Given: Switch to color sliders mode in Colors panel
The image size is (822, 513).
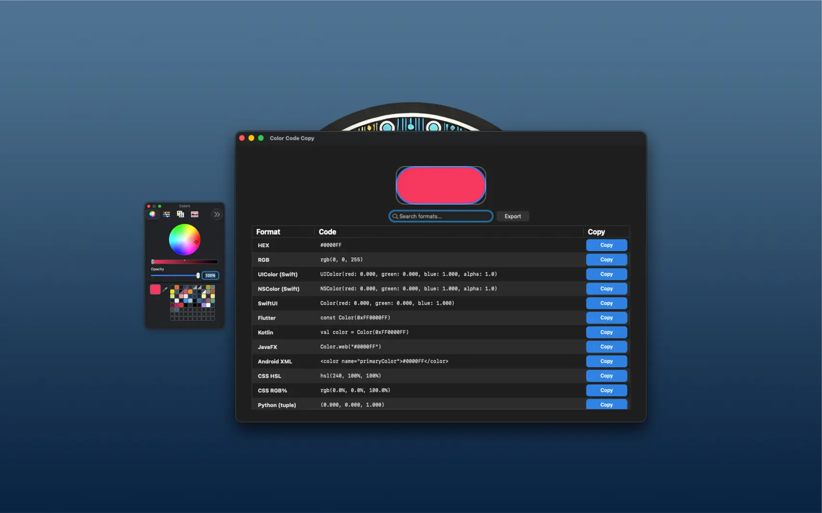Looking at the screenshot, I should point(166,214).
